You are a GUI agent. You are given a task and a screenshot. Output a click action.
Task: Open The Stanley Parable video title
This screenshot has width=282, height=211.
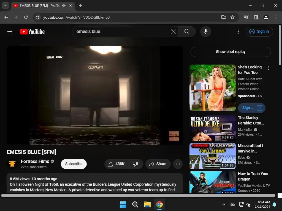coord(251,120)
